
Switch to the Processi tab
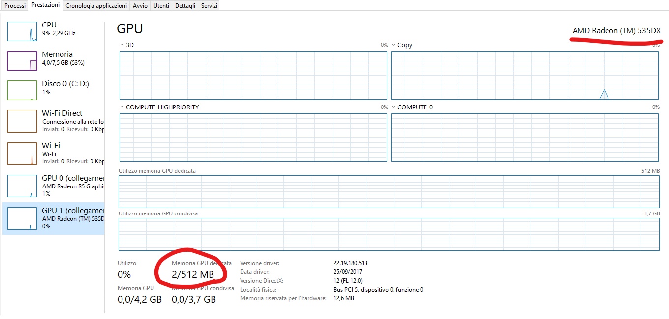pyautogui.click(x=15, y=5)
